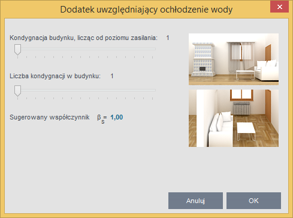The height and width of the screenshot is (218, 293).
Task: Click the OK button
Action: tap(253, 201)
